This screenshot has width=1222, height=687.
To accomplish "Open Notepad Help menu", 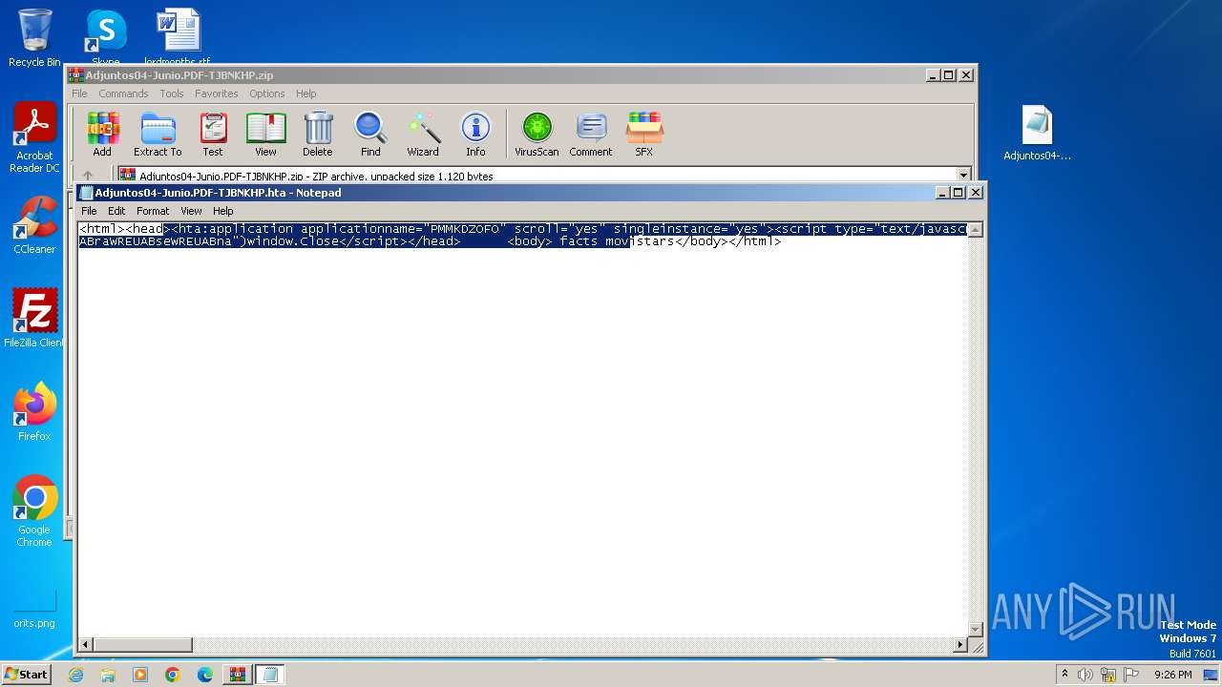I will tap(222, 211).
